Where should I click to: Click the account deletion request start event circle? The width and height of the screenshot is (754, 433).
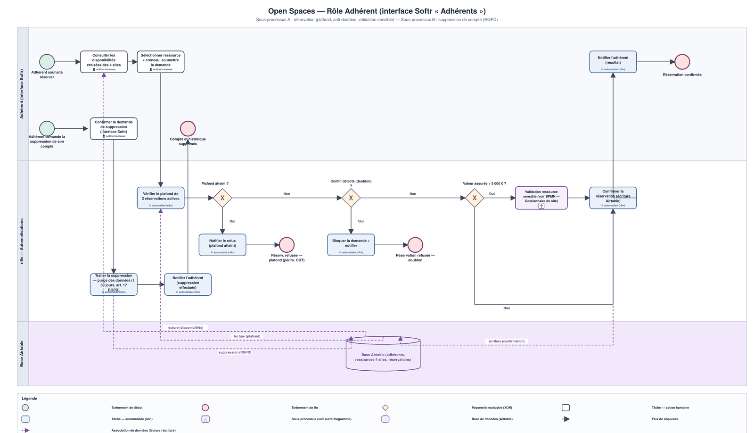tap(47, 128)
